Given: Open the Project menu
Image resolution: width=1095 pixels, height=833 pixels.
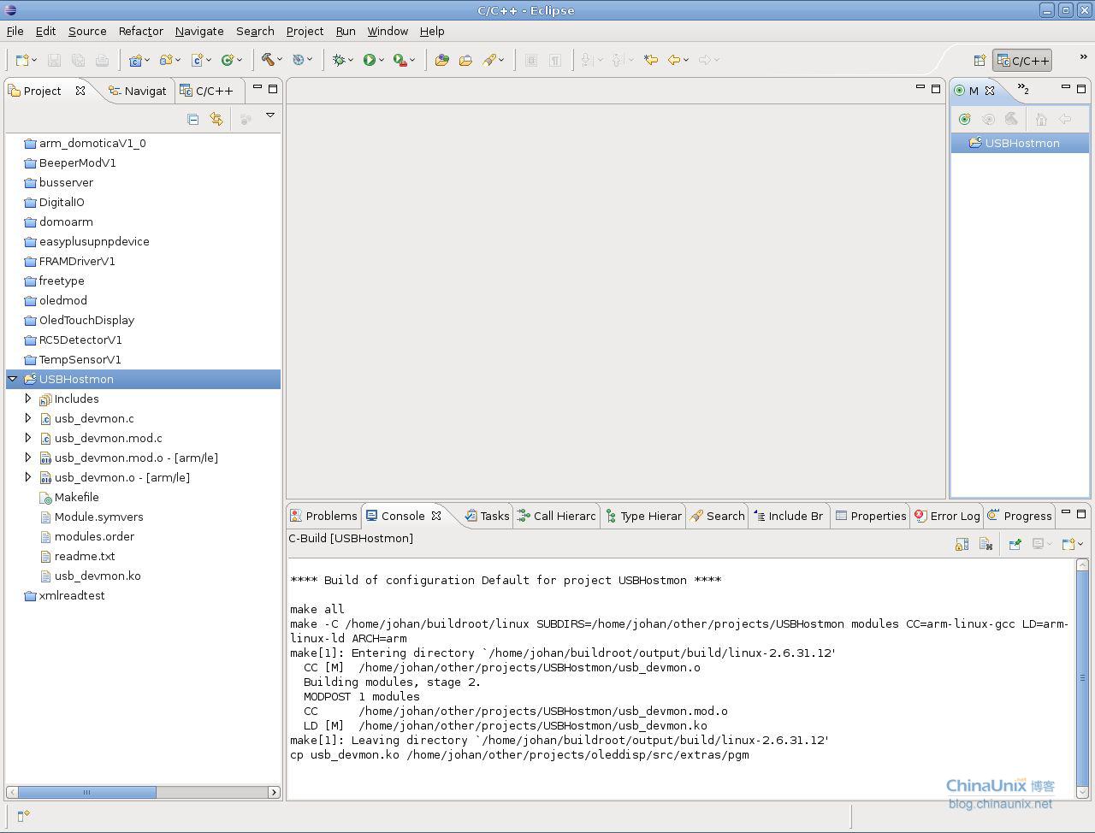Looking at the screenshot, I should (305, 31).
